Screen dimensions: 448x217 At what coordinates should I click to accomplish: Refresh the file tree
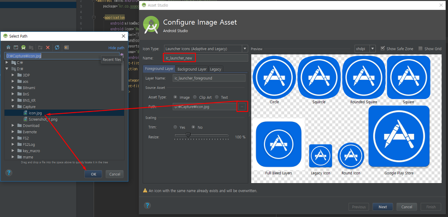pos(57,48)
